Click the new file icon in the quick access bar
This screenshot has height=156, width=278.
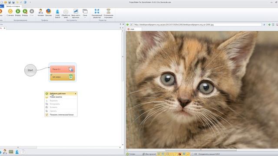(x=2, y=2)
